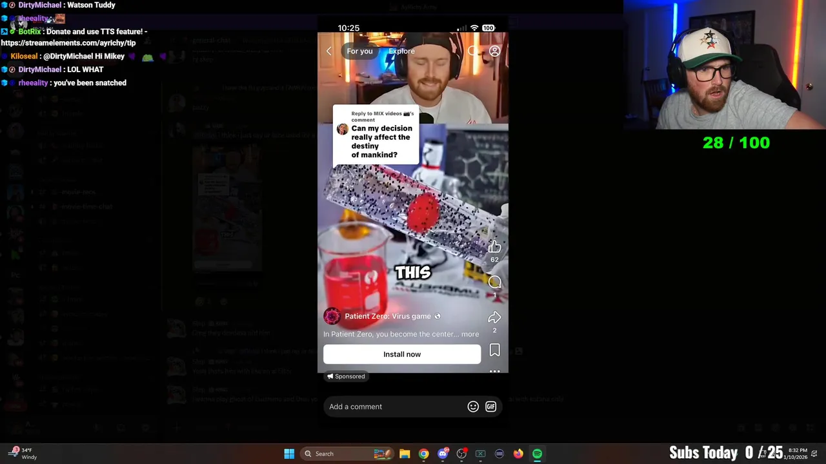Open the Explore tab

point(401,51)
